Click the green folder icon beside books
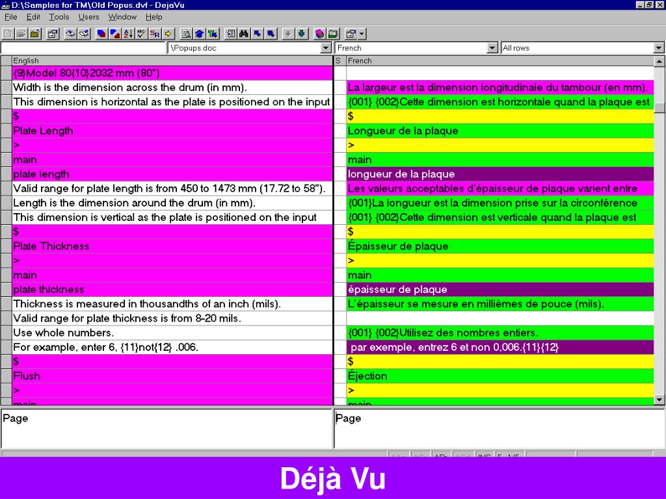Viewport: 666px width, 499px height. (333, 34)
